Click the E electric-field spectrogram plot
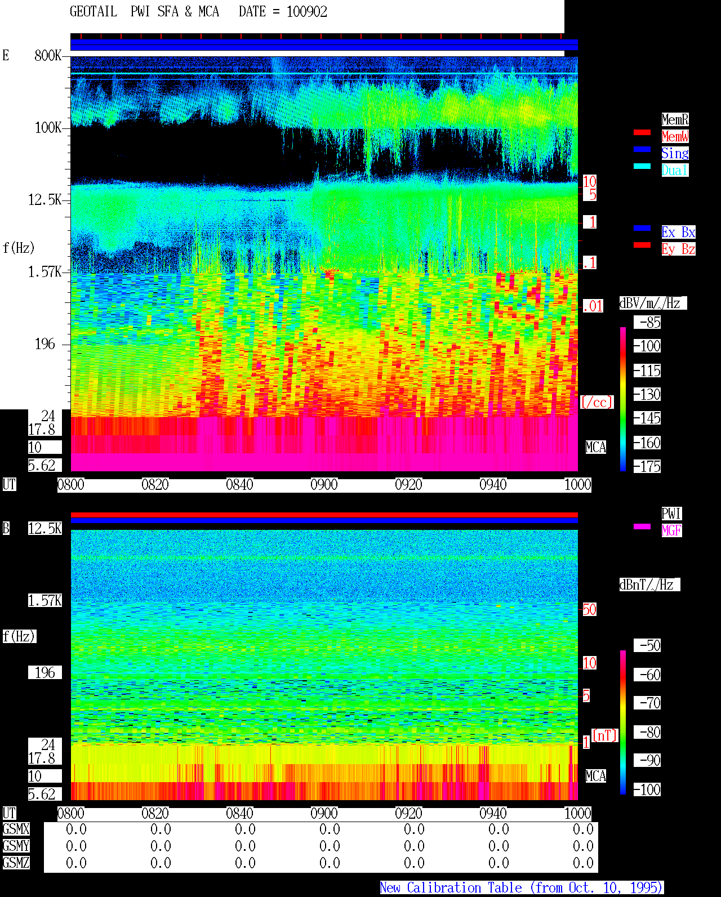Screen dimensions: 721x897 [324, 264]
